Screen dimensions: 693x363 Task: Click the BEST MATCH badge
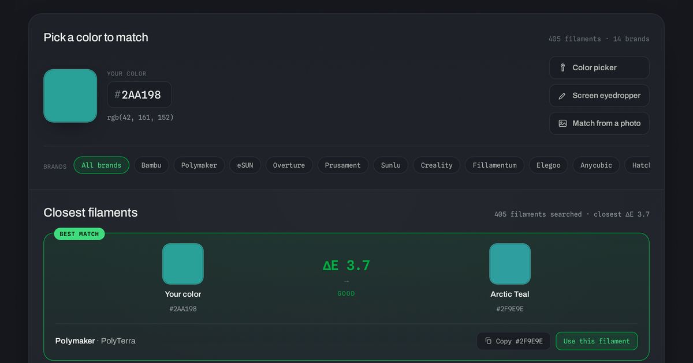80,234
